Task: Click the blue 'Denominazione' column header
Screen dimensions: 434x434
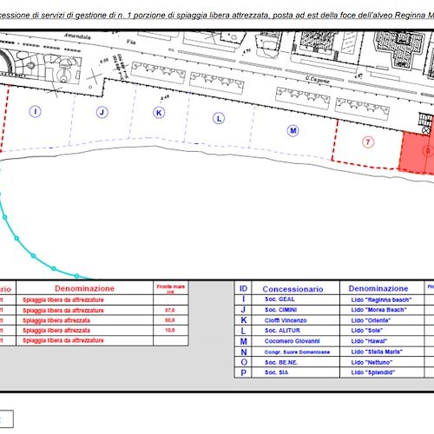Action: (378, 288)
